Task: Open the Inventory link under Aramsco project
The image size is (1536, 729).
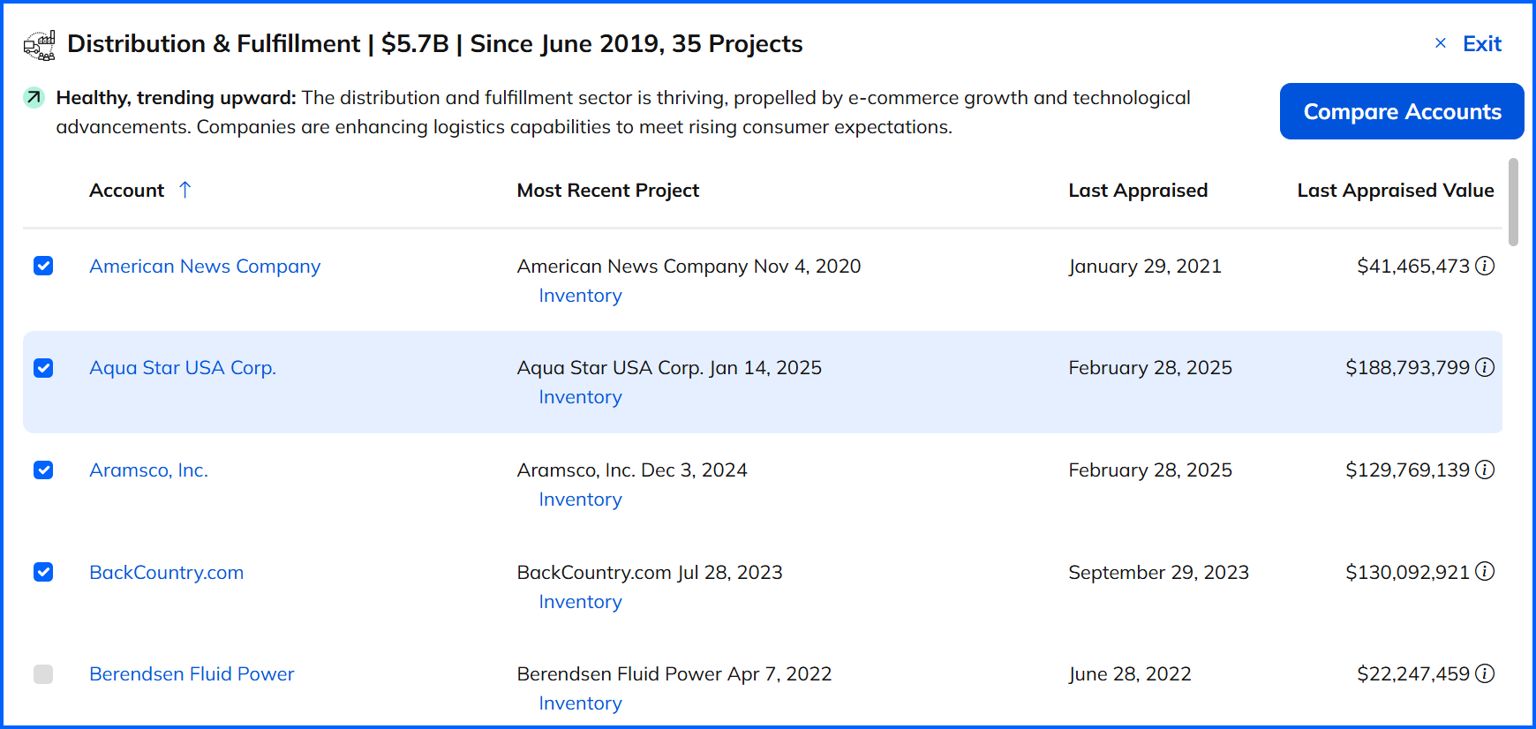Action: click(x=580, y=500)
